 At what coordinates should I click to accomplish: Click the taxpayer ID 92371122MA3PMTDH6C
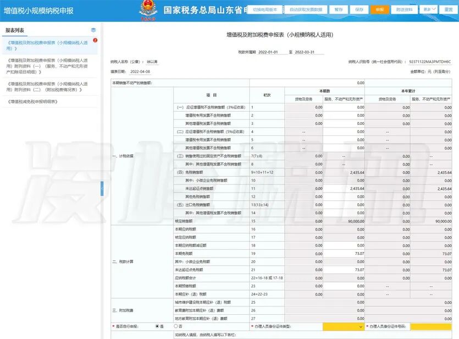coord(430,62)
